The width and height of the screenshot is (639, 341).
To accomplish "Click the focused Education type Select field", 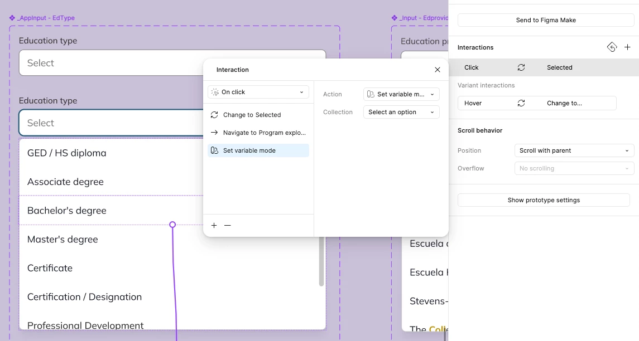I will tap(111, 123).
